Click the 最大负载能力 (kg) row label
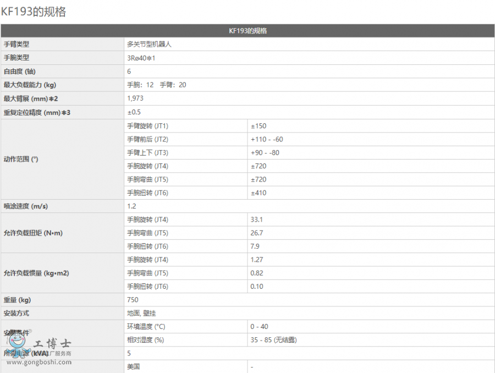The image size is (495, 373). (30, 85)
